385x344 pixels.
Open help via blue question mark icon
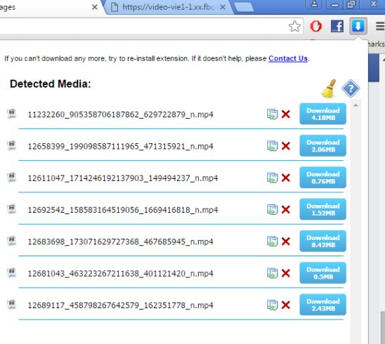[351, 88]
